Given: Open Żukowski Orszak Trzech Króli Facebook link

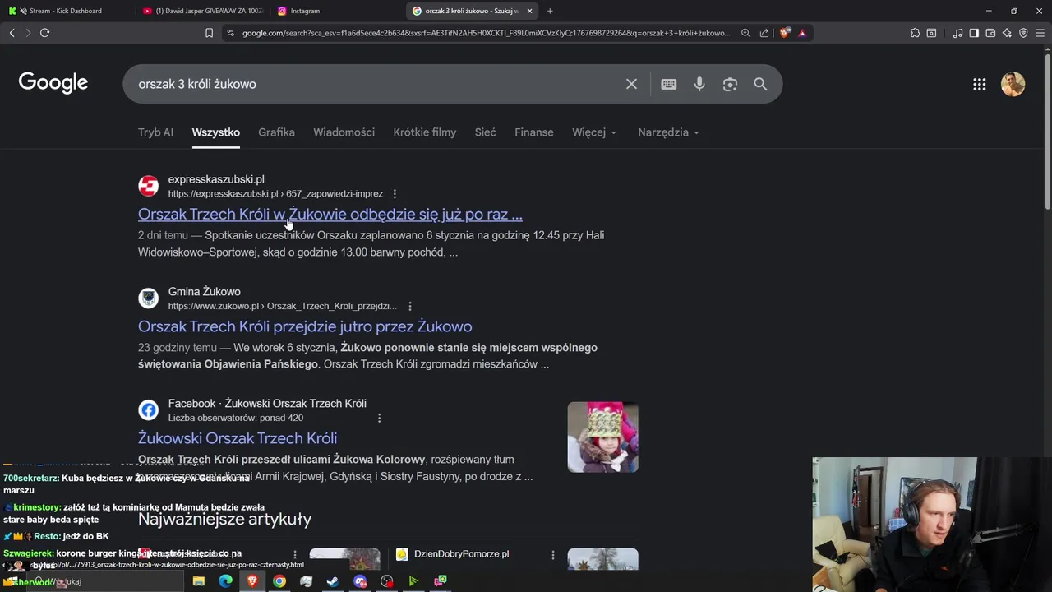Looking at the screenshot, I should (x=238, y=438).
